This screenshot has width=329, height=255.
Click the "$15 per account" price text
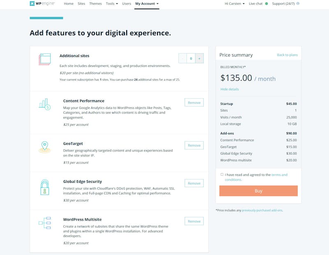[76, 162]
